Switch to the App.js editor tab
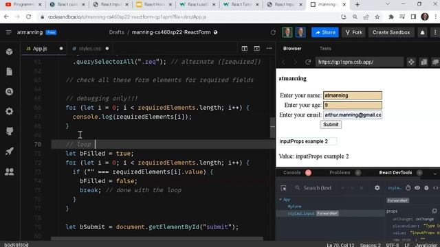The image size is (440, 247). click(x=43, y=49)
